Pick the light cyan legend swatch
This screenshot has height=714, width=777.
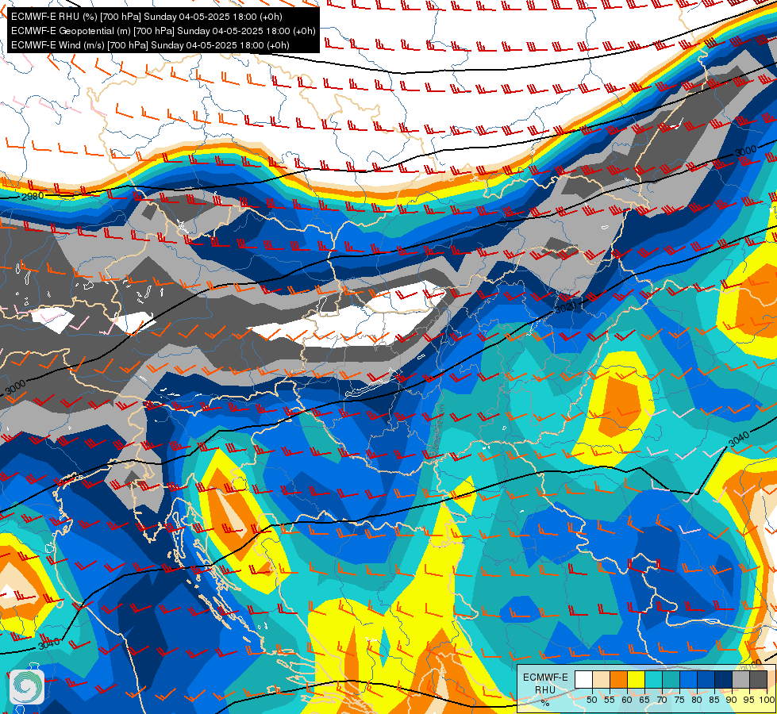[x=654, y=679]
